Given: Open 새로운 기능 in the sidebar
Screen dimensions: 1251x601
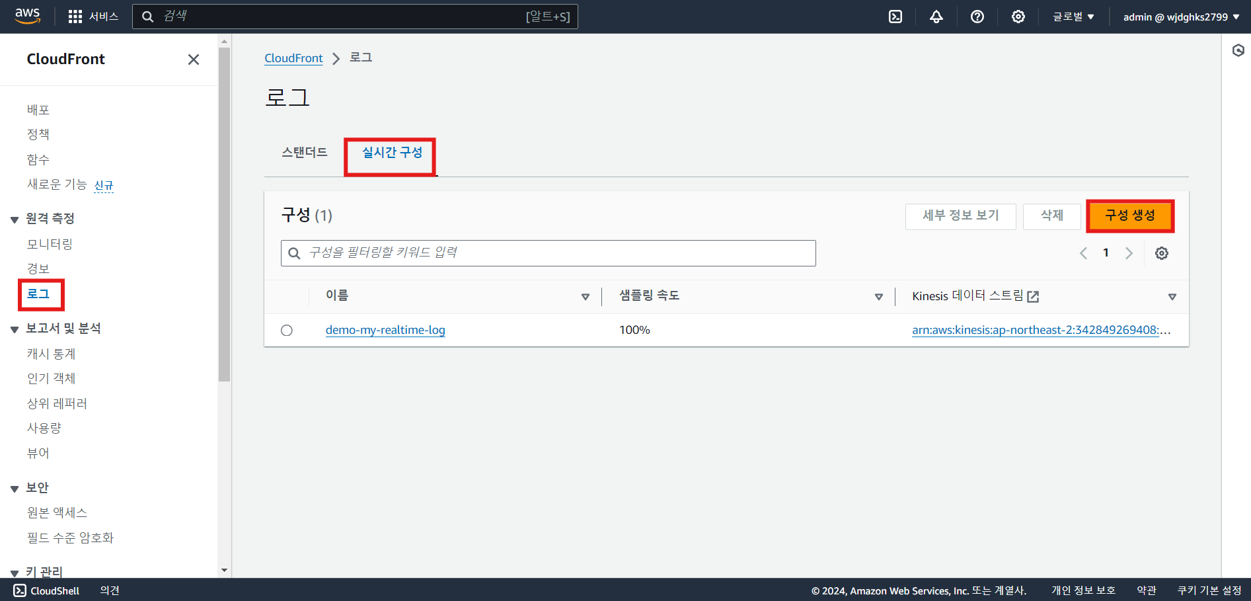Looking at the screenshot, I should click(x=57, y=184).
